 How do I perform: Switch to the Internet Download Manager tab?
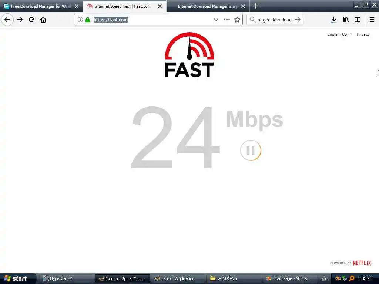pyautogui.click(x=208, y=6)
